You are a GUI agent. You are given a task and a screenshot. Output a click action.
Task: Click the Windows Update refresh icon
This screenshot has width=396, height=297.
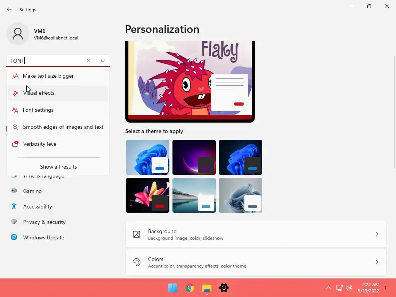click(14, 237)
